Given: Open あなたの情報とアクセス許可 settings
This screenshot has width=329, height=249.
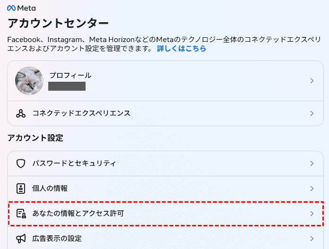Looking at the screenshot, I should (78, 214).
